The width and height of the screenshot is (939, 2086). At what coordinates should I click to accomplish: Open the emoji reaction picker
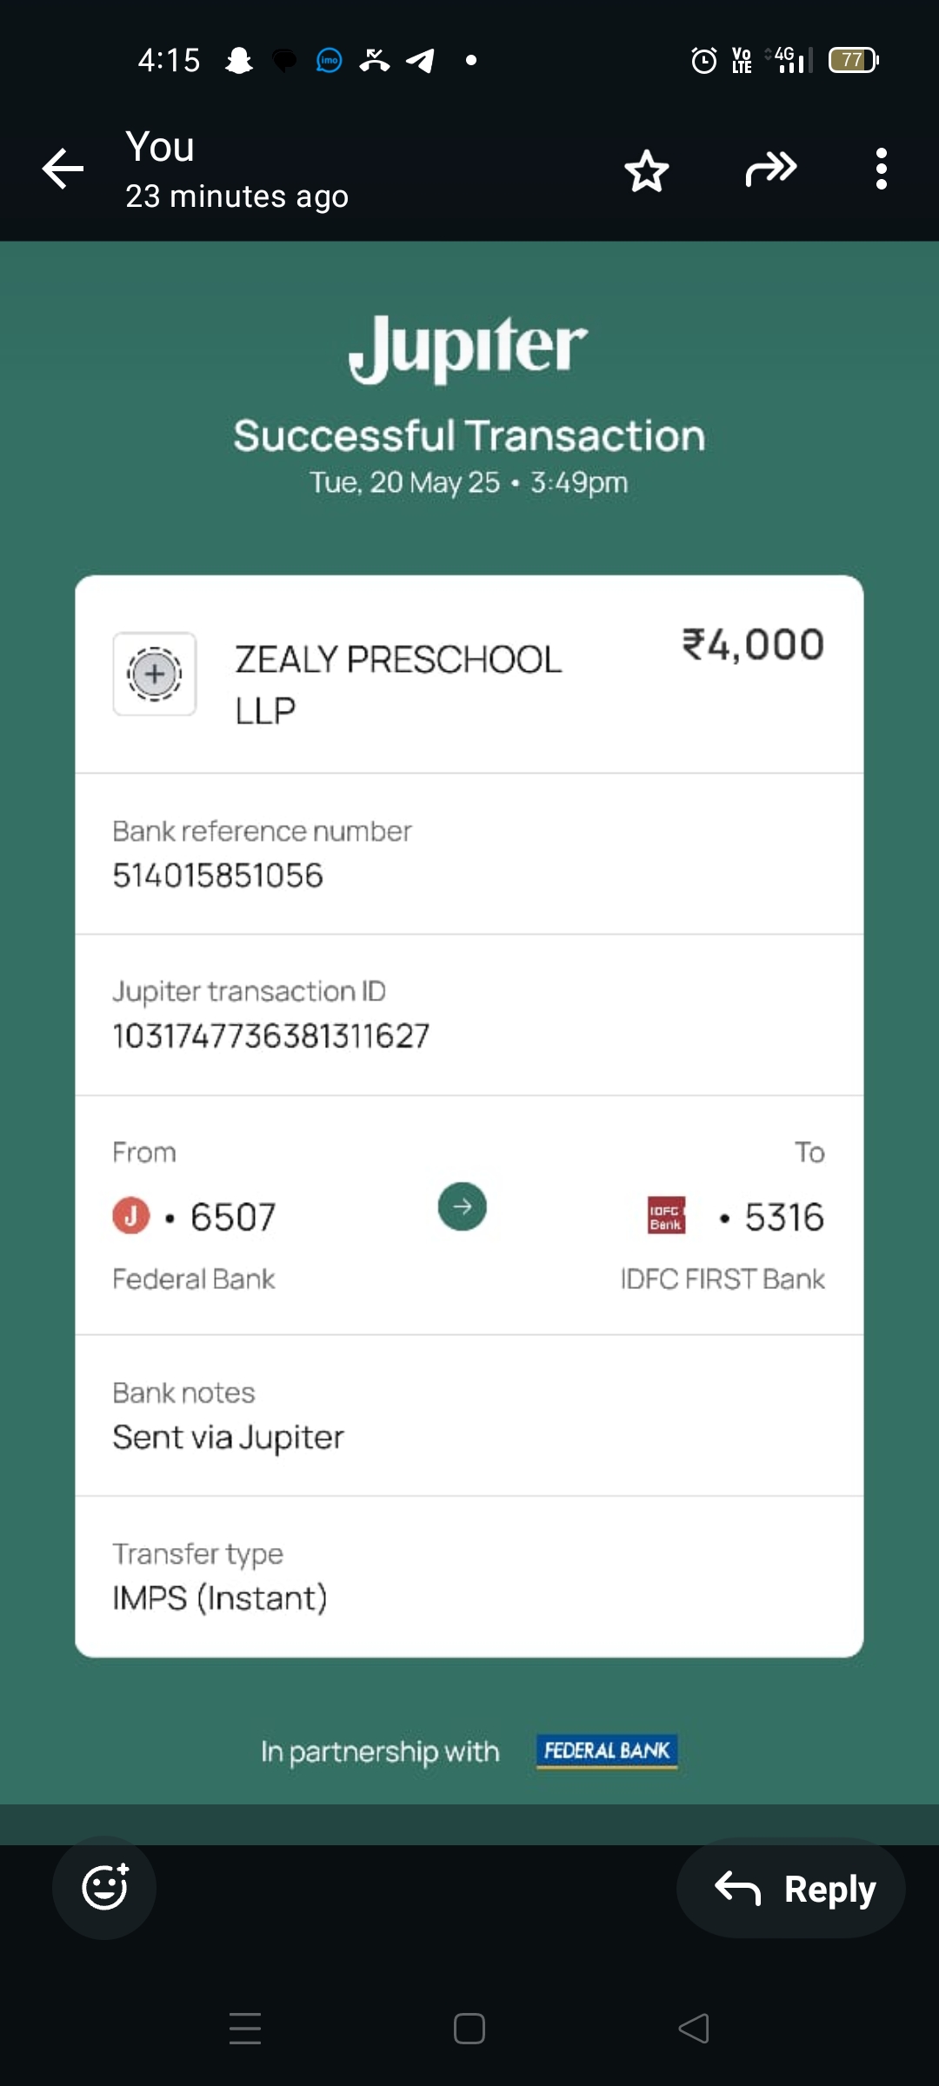coord(104,1888)
